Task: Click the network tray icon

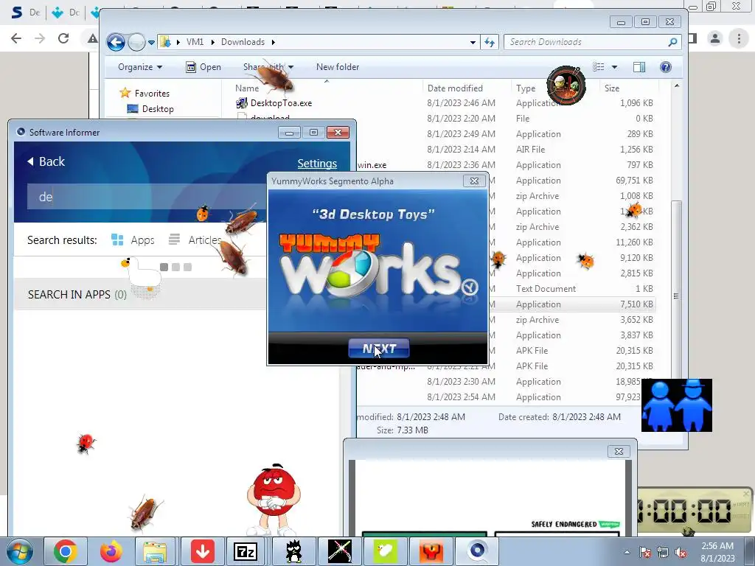Action: coord(663,553)
